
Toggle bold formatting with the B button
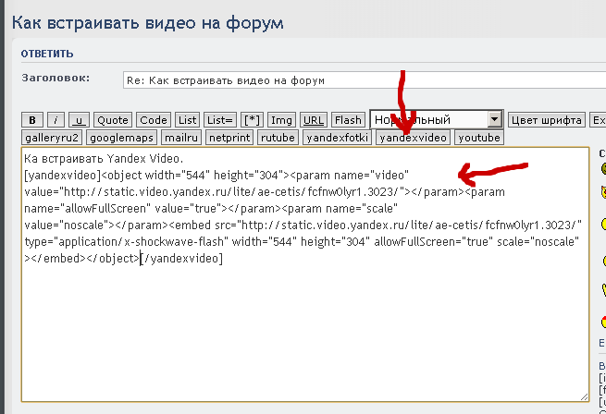tap(32, 120)
